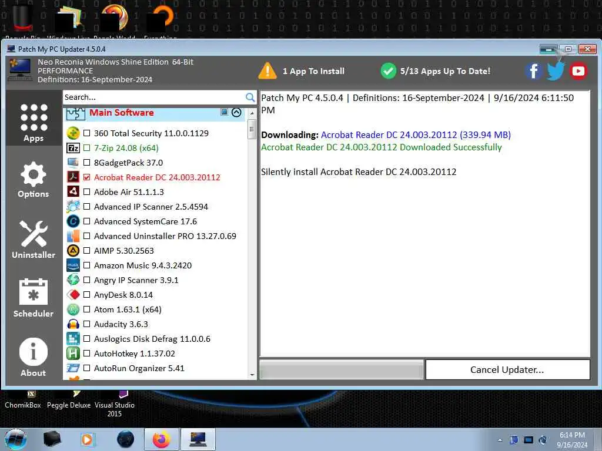
Task: Check the AnyDesk 8.0.14 checkbox
Action: click(87, 295)
